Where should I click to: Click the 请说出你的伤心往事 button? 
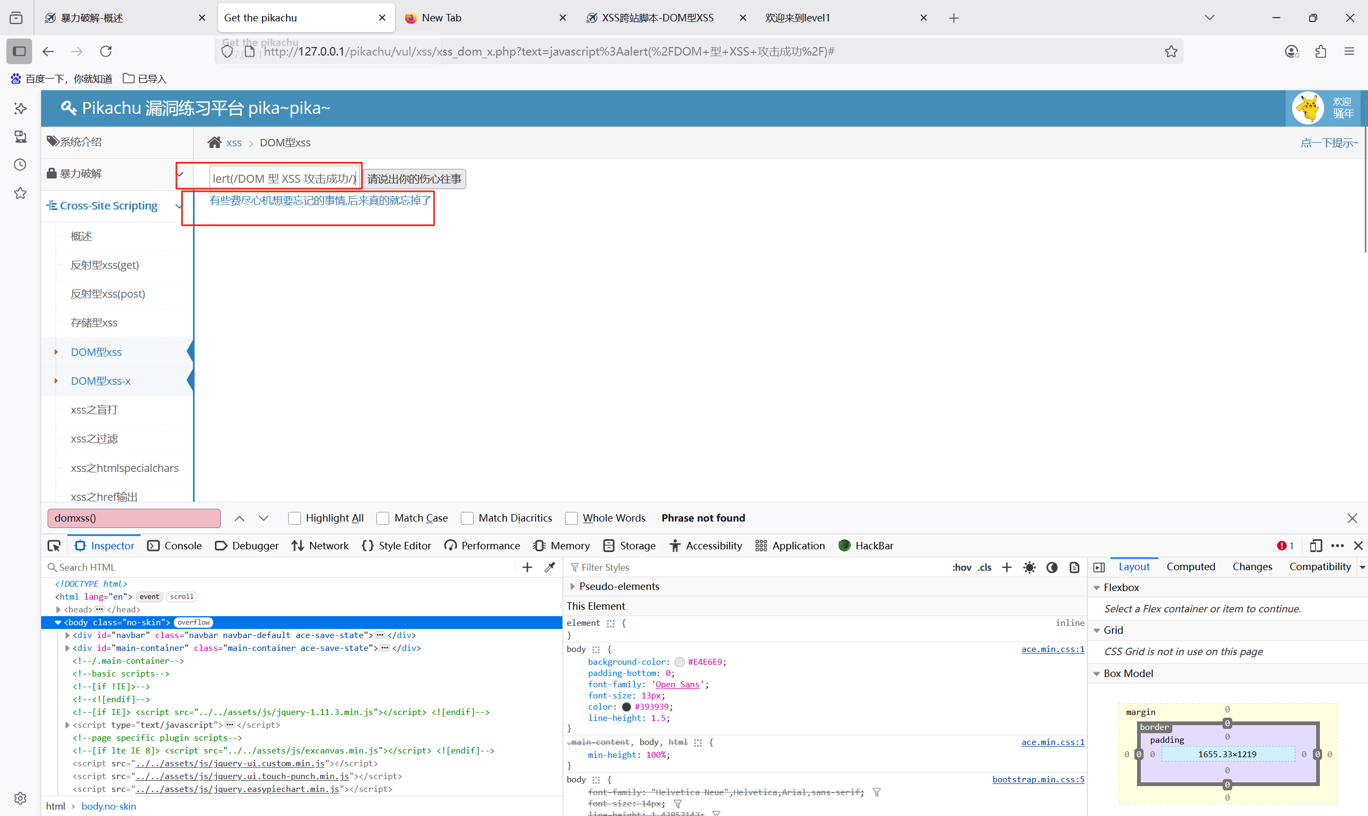tap(414, 178)
